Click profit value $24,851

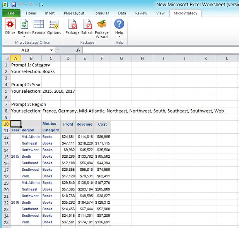point(68,137)
